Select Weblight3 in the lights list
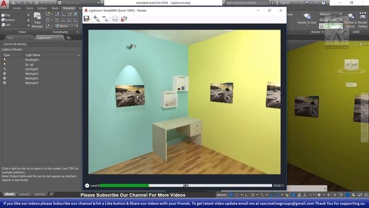Image resolution: width=369 pixels, height=208 pixels. point(32,83)
